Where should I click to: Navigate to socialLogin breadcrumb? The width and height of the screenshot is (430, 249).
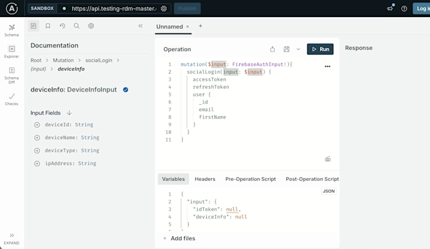click(x=99, y=61)
